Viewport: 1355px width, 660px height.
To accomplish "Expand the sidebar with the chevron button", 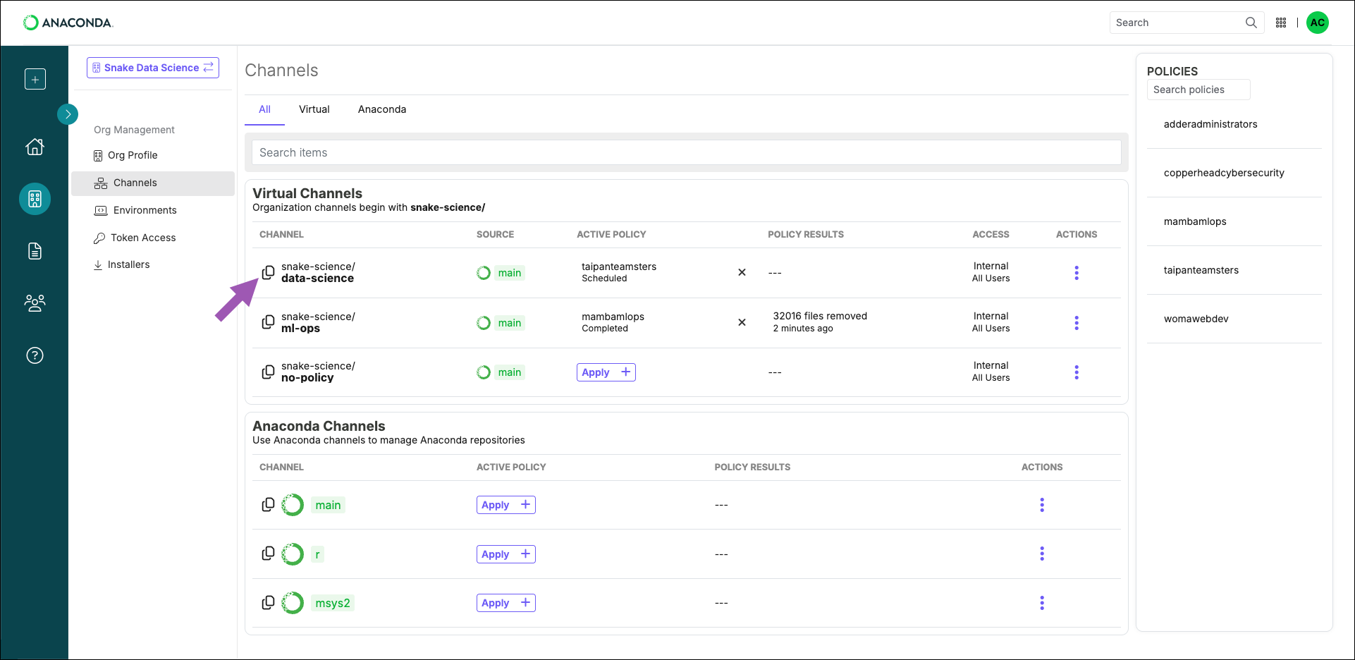I will point(68,114).
